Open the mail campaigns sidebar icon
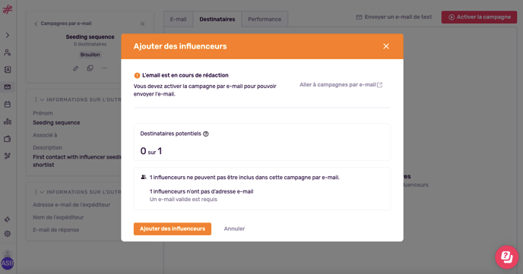This screenshot has height=274, width=523. point(8,87)
